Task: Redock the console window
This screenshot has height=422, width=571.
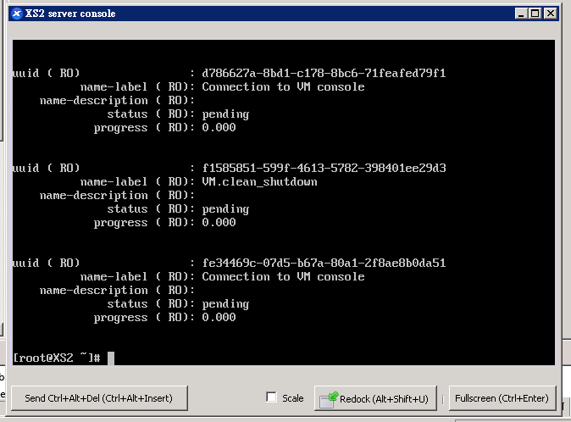Action: (x=375, y=398)
